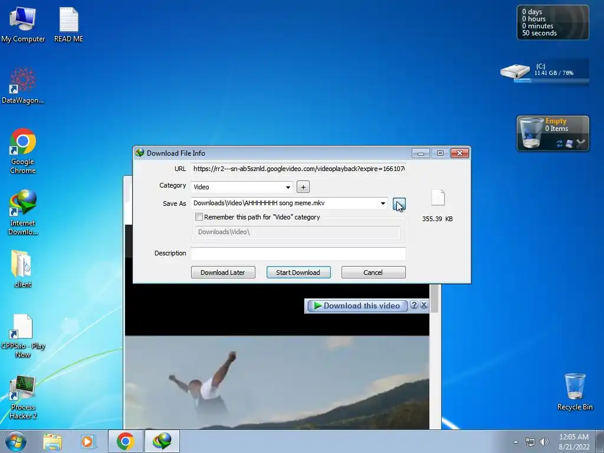Image resolution: width=604 pixels, height=453 pixels.
Task: Click the IDM icon in dialog title bar
Action: [139, 153]
